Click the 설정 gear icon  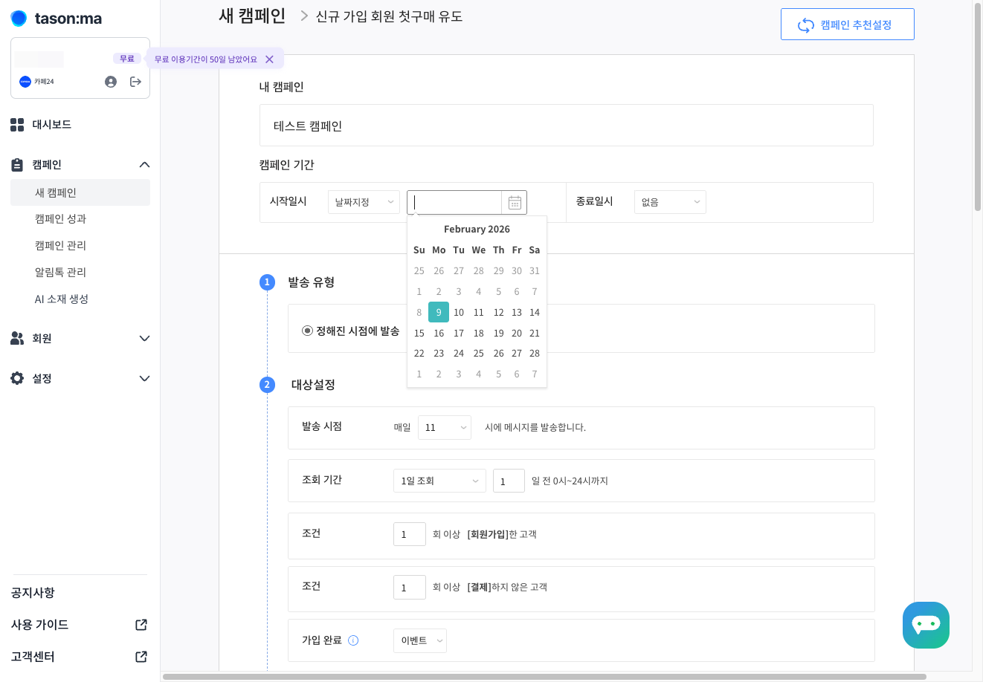tap(17, 378)
